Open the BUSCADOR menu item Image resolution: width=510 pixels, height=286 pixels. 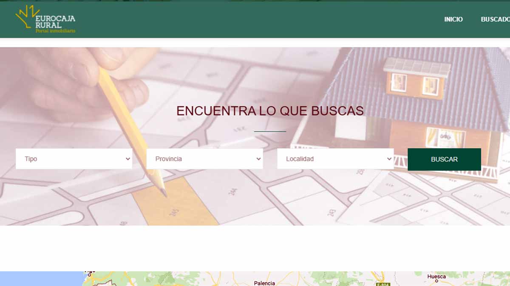[x=495, y=19]
